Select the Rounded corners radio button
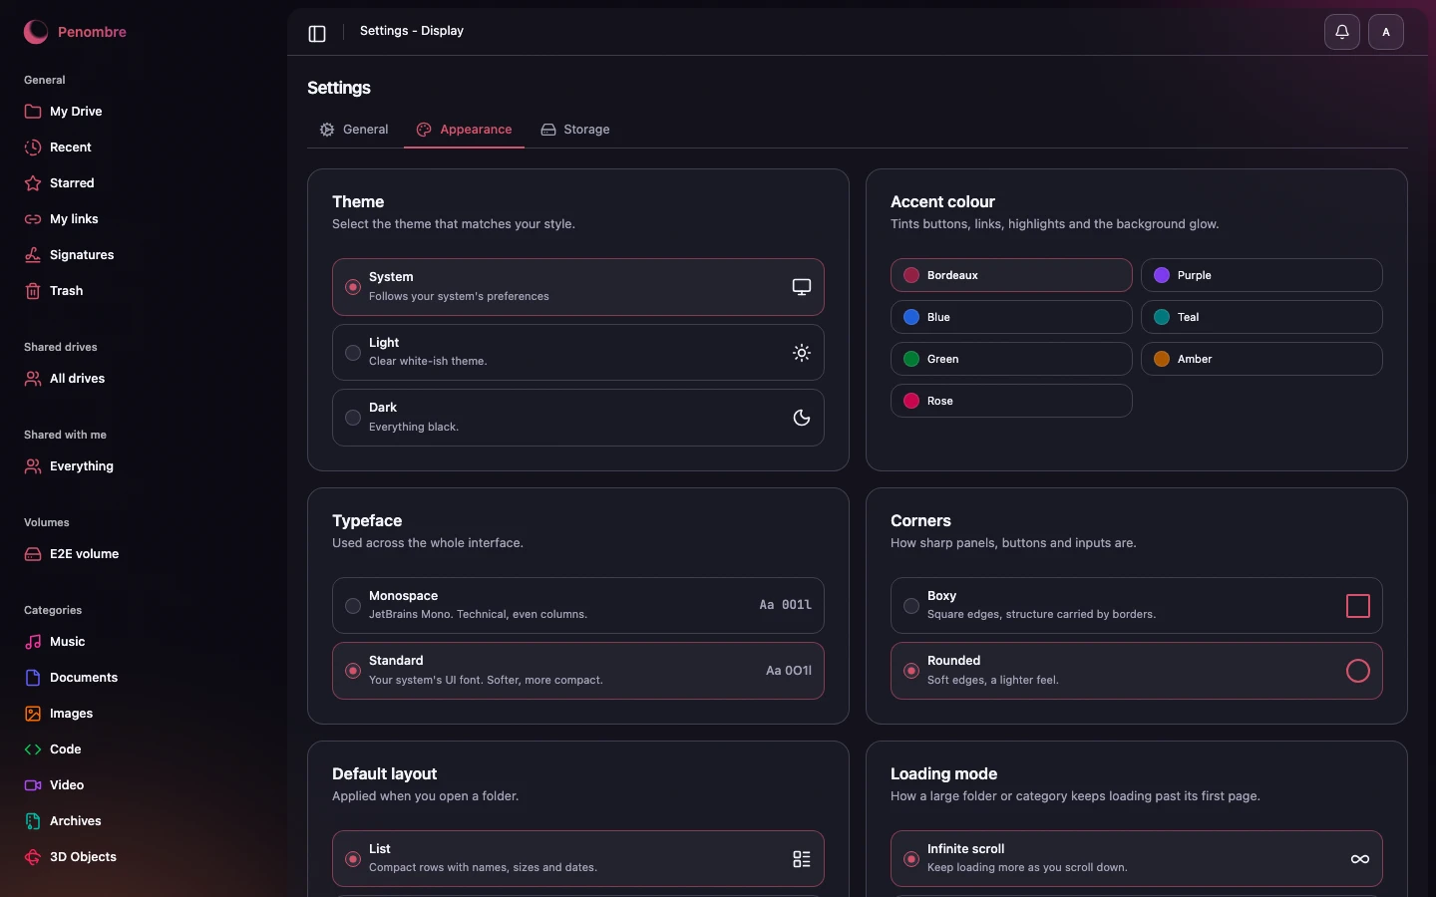Screen dimensions: 1436x897 pos(911,671)
